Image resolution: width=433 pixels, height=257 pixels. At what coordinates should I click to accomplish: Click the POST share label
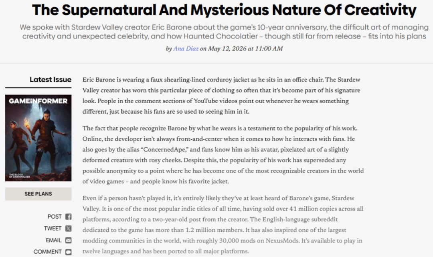(55, 217)
